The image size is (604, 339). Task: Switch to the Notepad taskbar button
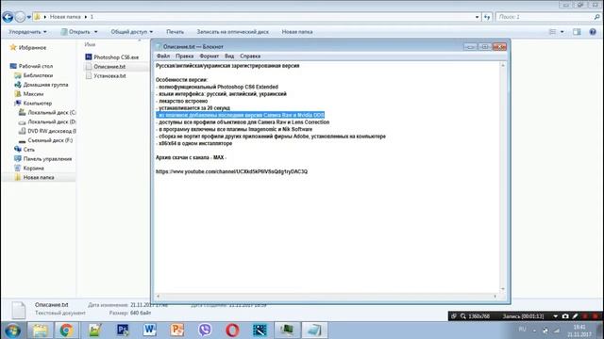click(x=314, y=331)
